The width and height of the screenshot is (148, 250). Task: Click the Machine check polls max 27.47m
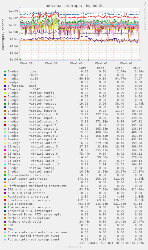[138, 222]
